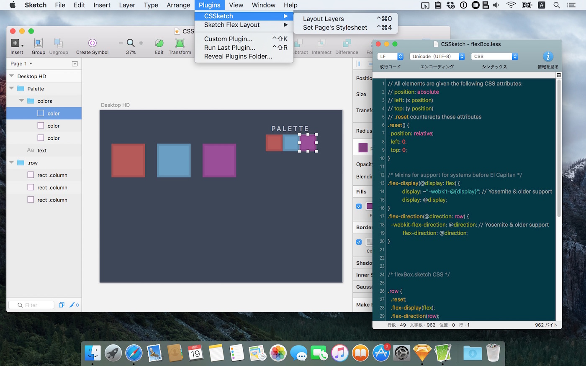Click the Insert tool in Sketch toolbar
This screenshot has height=366, width=586.
point(15,43)
